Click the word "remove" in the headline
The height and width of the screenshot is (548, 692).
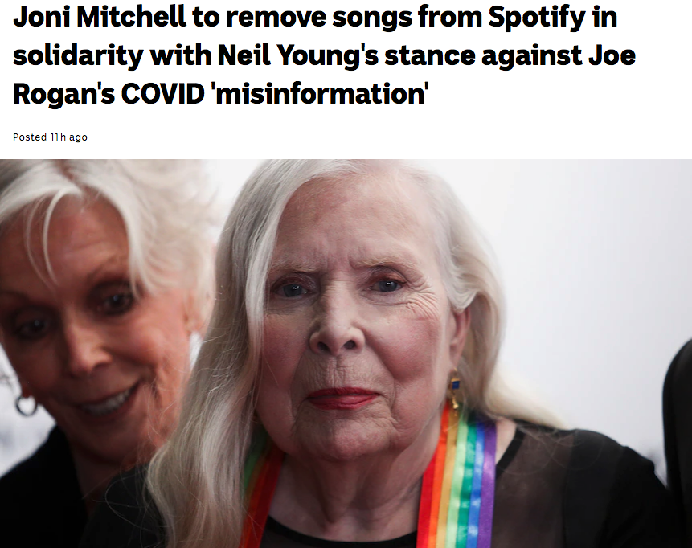click(x=276, y=17)
